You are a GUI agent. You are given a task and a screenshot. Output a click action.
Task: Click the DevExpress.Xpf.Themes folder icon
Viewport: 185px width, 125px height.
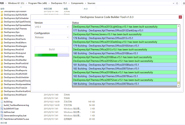point(2,29)
